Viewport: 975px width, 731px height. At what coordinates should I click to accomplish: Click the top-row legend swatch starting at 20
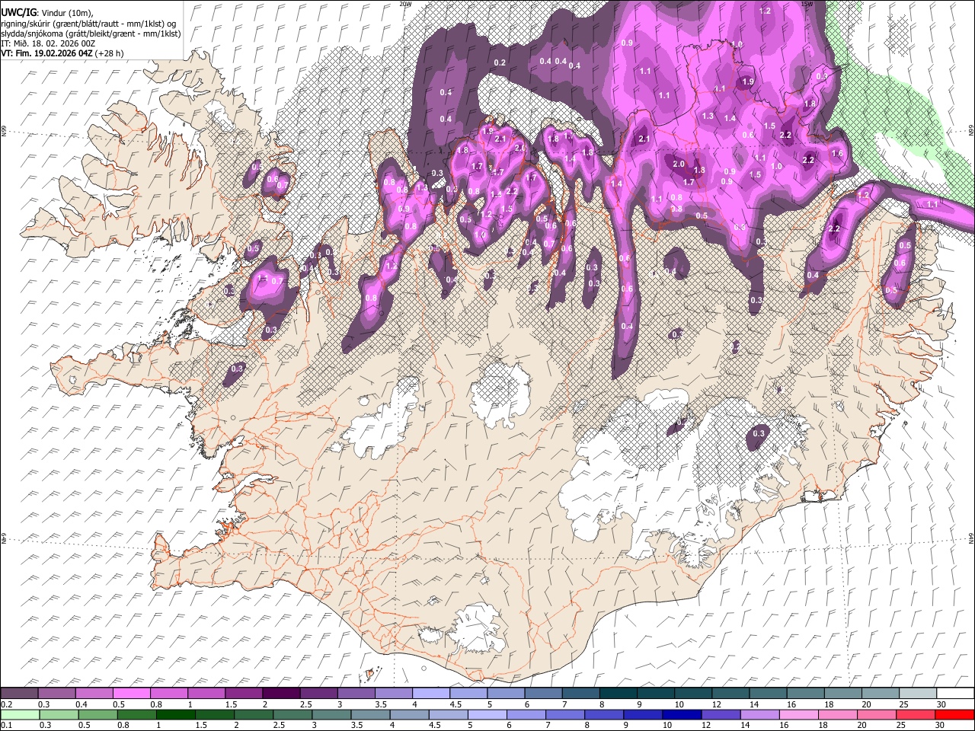[880, 694]
